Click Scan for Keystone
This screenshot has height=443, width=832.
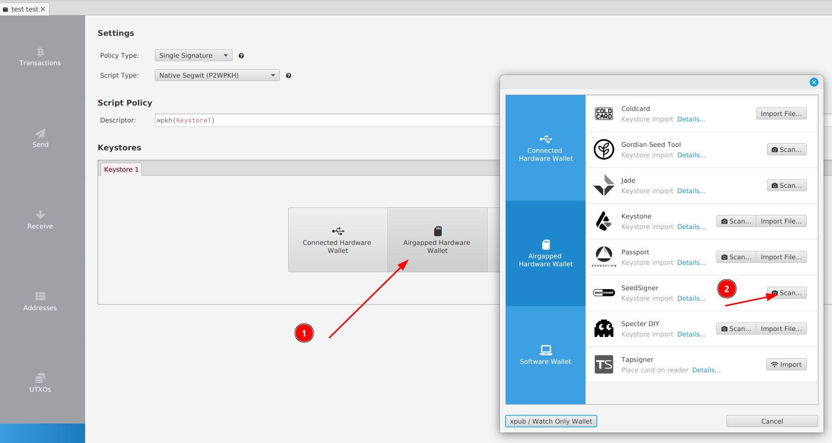tap(736, 221)
